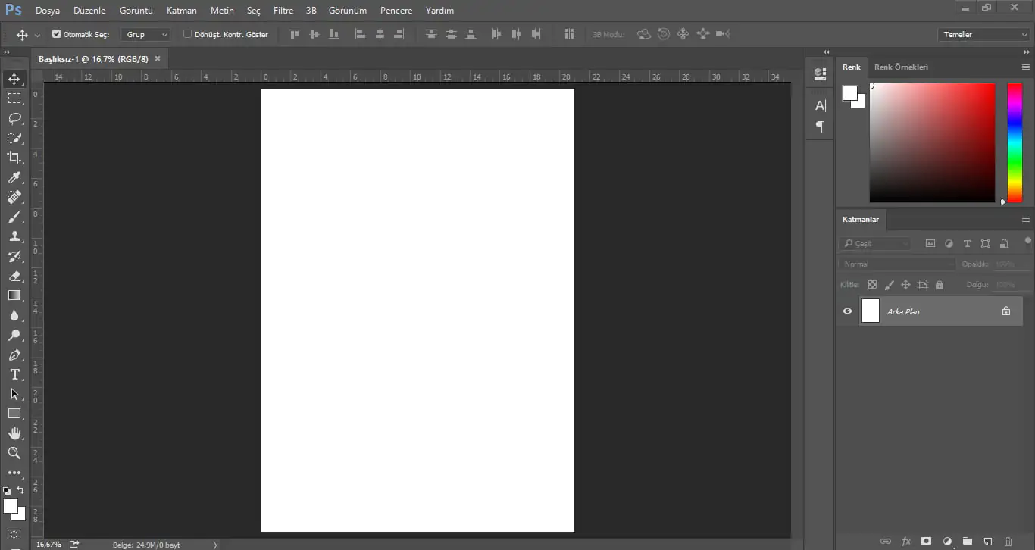Viewport: 1035px width, 550px height.
Task: Select the Horizontal Type tool
Action: click(14, 374)
